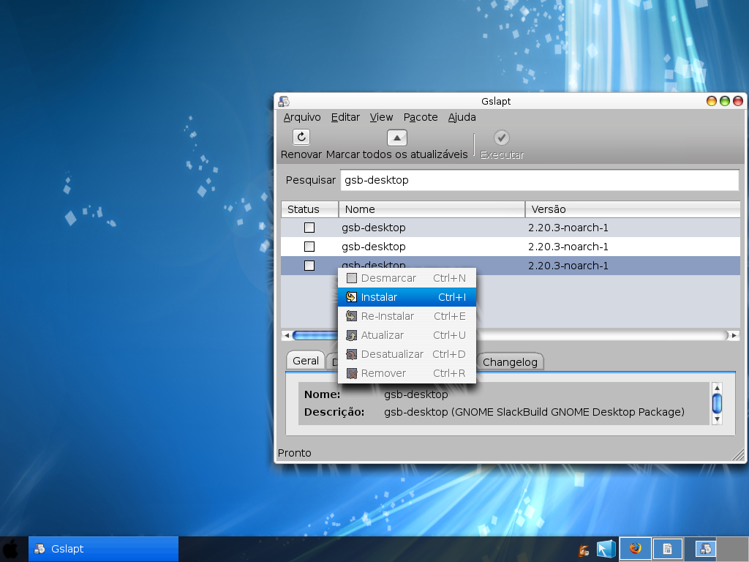Toggle status checkbox of second gsb-desktop row
The height and width of the screenshot is (562, 749).
[x=309, y=247]
